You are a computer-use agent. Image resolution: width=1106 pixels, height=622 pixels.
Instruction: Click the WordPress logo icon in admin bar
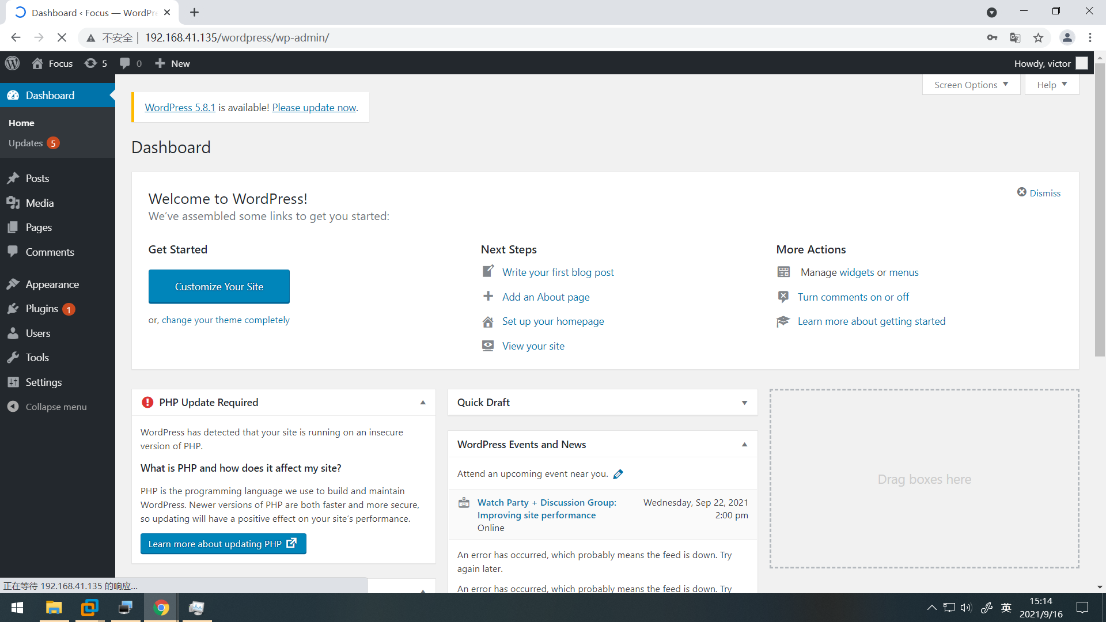click(x=13, y=63)
